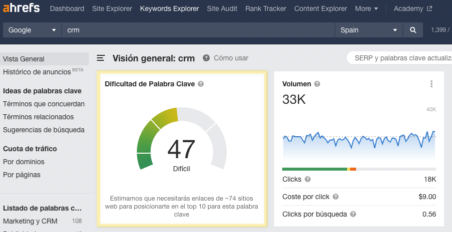Open Academy external link
Screen dimensions: 452x232
(x=413, y=8)
